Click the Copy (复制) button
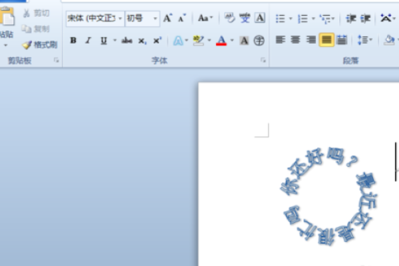 (36, 29)
